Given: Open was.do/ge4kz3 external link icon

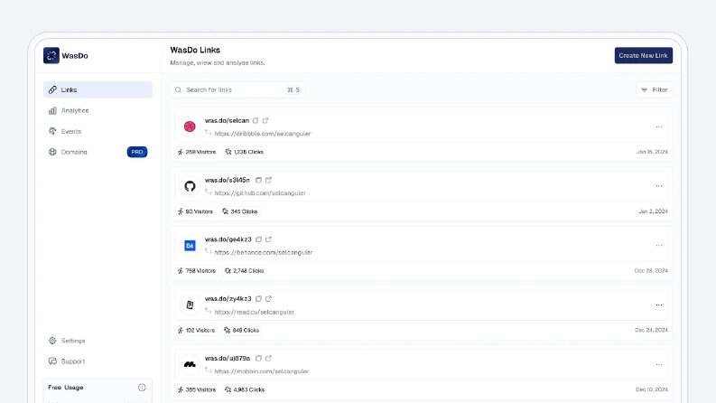Looking at the screenshot, I should tap(268, 239).
